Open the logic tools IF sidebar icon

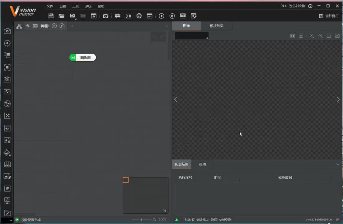point(7,189)
